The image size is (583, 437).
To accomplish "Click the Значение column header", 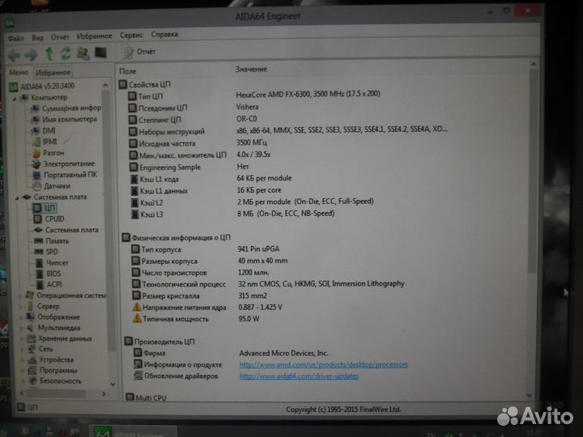I will point(250,70).
